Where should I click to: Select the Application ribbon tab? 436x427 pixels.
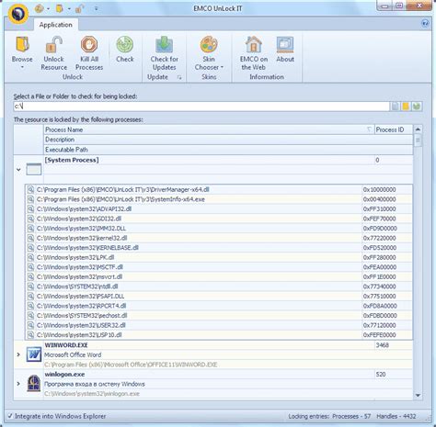click(56, 25)
